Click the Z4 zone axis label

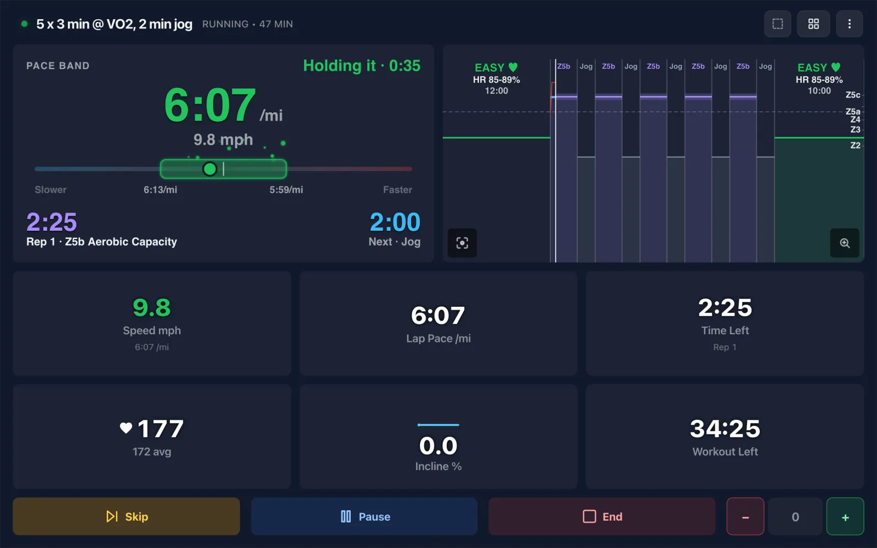tap(855, 119)
